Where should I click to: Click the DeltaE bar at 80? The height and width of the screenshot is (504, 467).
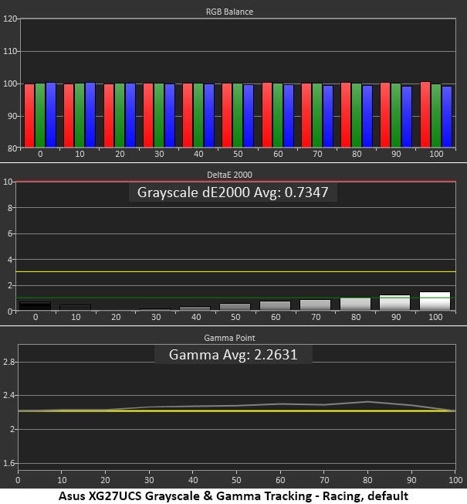click(x=355, y=304)
